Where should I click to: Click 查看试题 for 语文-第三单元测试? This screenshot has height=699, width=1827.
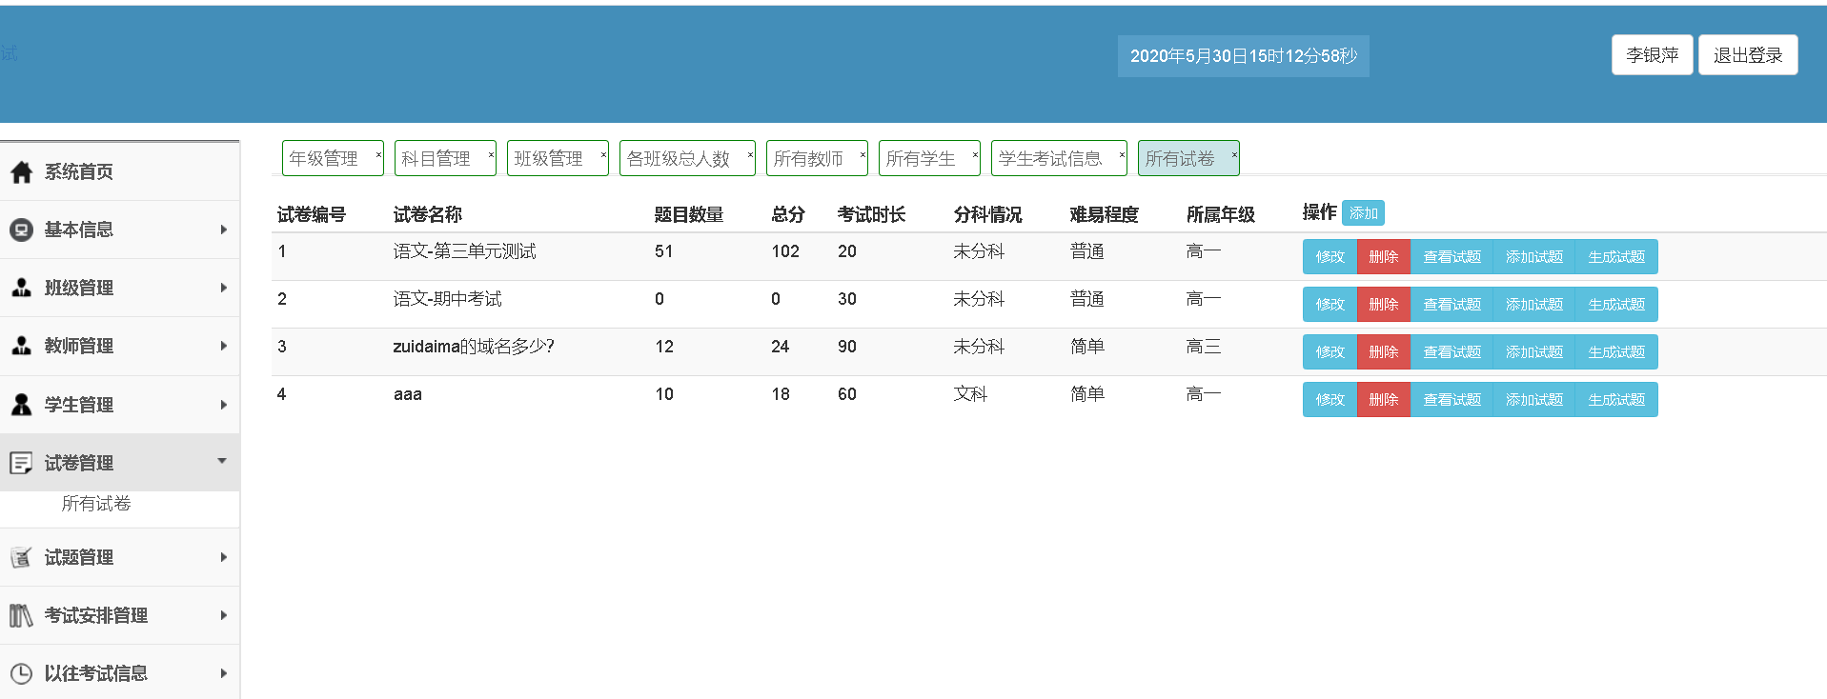(x=1451, y=257)
